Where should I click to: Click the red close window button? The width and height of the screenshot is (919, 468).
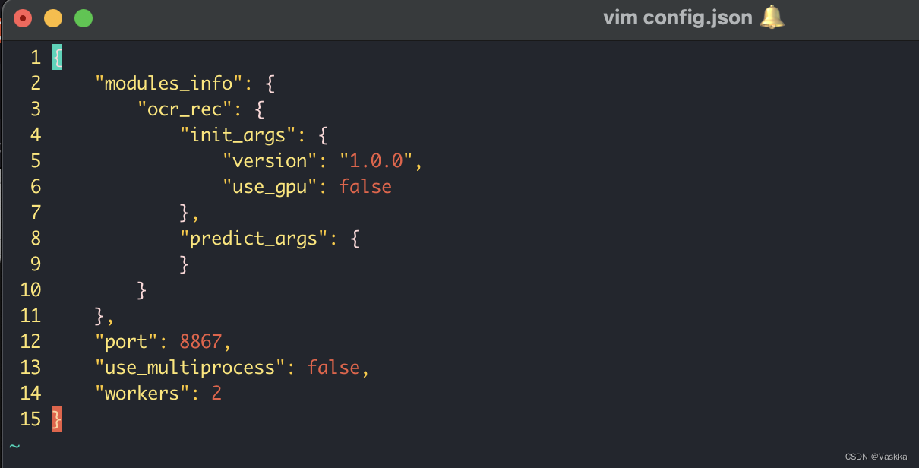(23, 18)
